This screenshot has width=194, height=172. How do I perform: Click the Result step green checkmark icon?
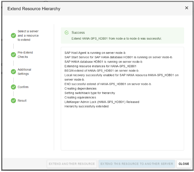tap(13, 100)
